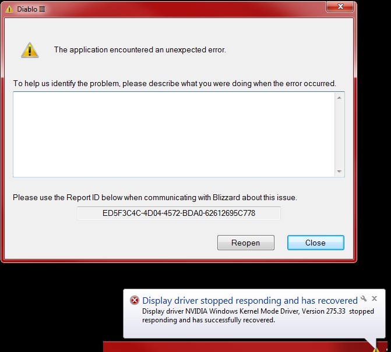Open notification settings wrench icon
391x352 pixels.
pos(364,298)
